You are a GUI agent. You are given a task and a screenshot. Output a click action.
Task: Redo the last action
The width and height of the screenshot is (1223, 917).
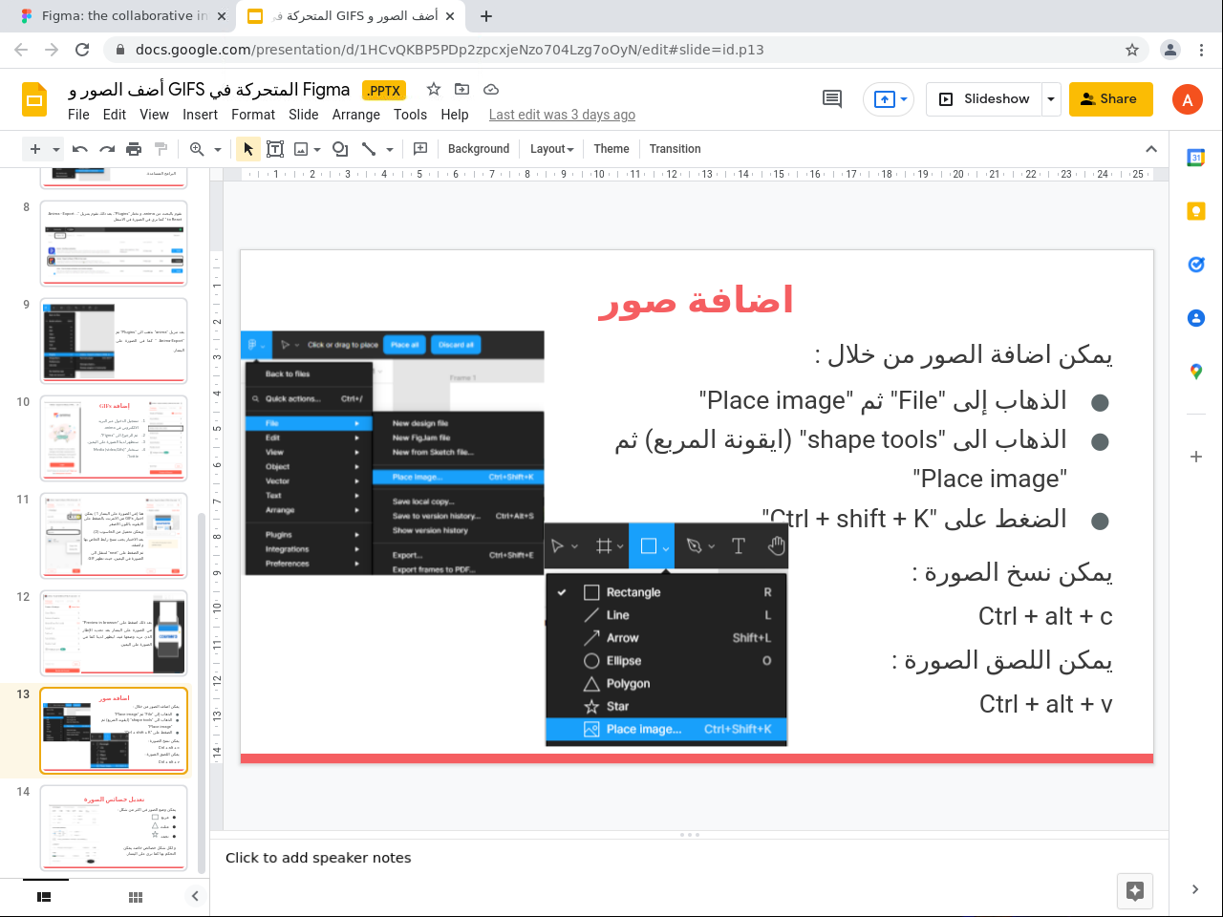107,149
